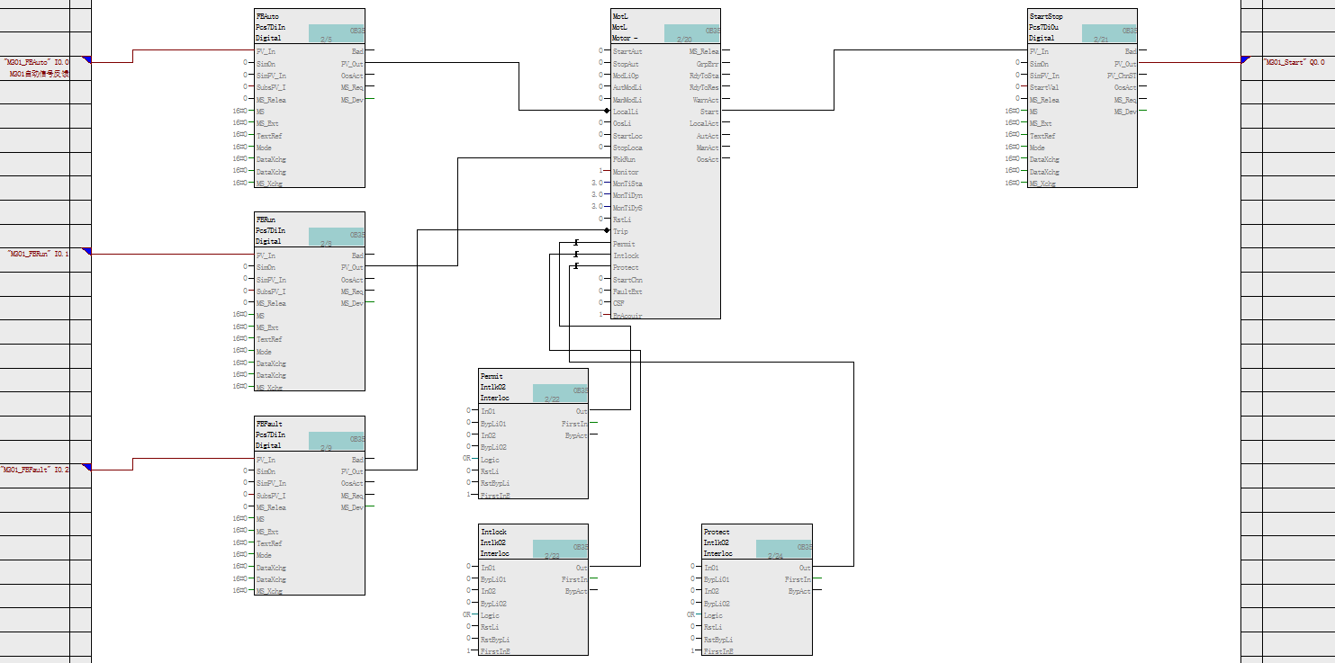Click PV_Out output of the FBRun block
This screenshot has height=663, width=1335.
pos(352,267)
